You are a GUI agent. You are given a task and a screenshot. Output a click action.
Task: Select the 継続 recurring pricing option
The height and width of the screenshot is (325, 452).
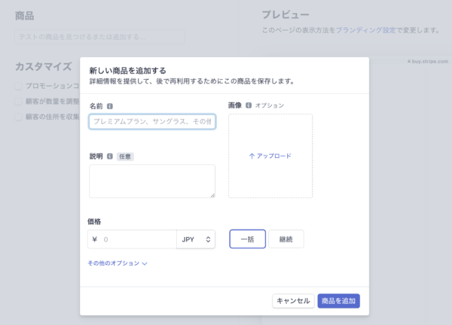pyautogui.click(x=286, y=239)
